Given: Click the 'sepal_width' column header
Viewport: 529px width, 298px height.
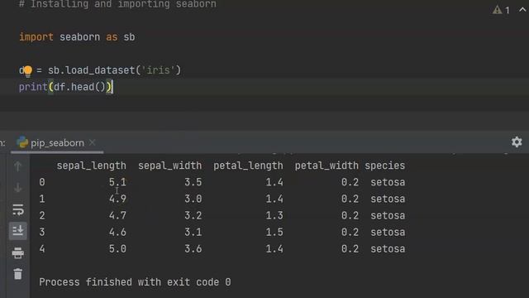Looking at the screenshot, I should coord(169,166).
